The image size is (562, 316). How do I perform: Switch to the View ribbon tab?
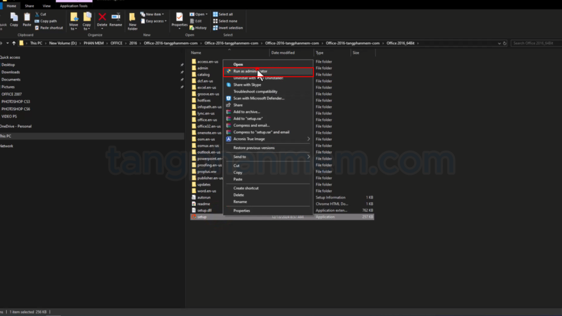(x=47, y=6)
